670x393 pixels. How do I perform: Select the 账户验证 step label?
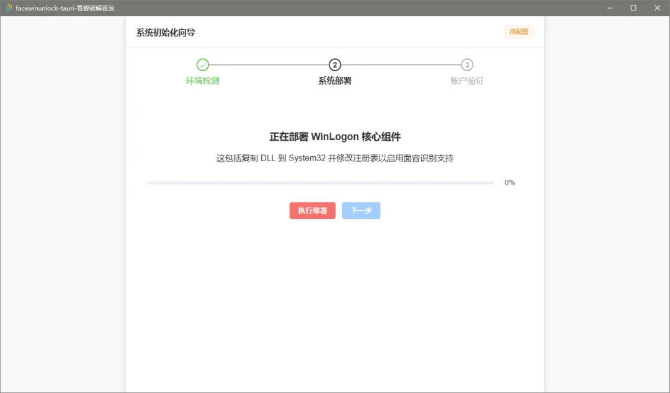tap(467, 80)
